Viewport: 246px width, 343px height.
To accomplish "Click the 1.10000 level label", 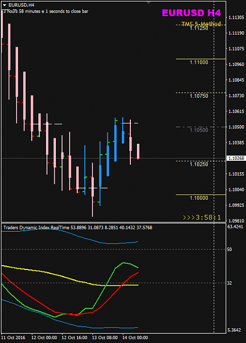I will [x=199, y=198].
